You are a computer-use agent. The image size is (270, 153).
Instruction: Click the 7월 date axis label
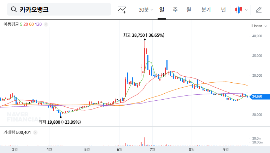pyautogui.click(x=152, y=149)
